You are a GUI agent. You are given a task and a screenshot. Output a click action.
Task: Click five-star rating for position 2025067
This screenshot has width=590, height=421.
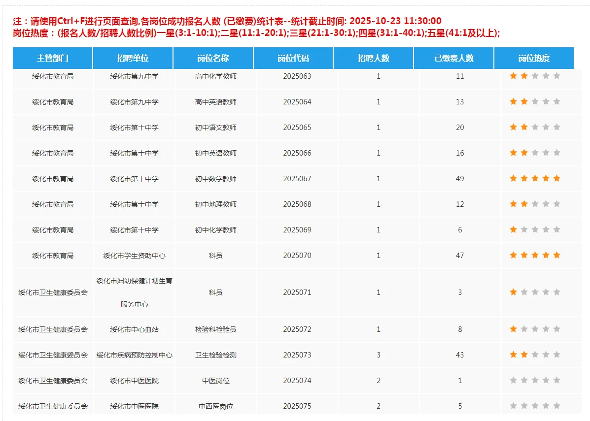535,178
